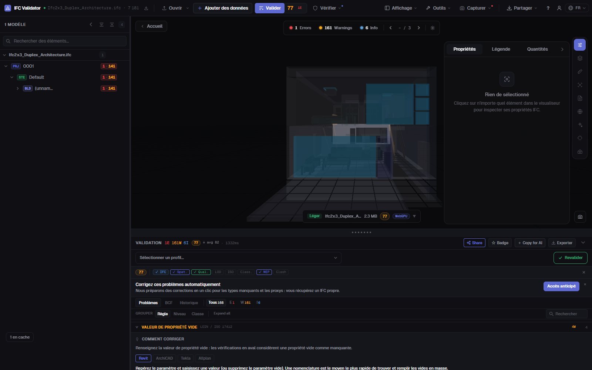Toggle the MEP check chip
592x370 pixels.
[x=264, y=272]
